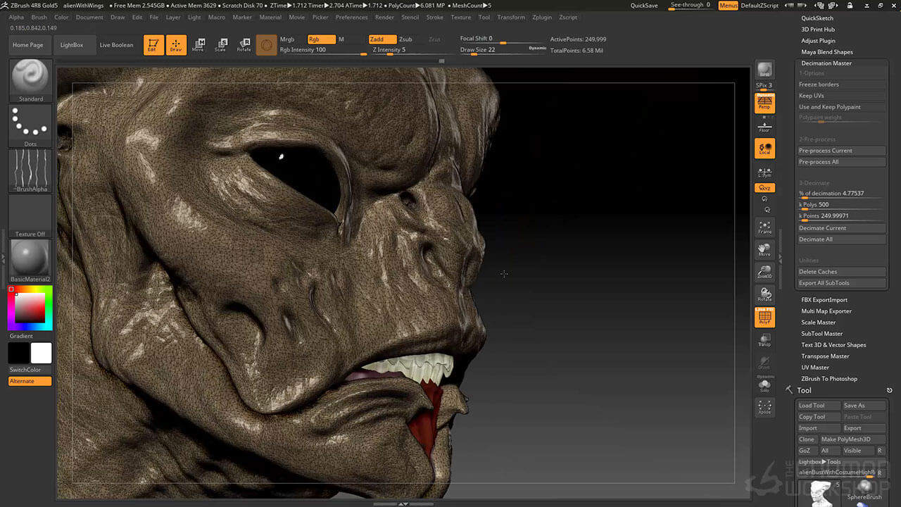Toggle the Persp perspective view button
Viewport: 901px width, 507px height.
[x=764, y=104]
